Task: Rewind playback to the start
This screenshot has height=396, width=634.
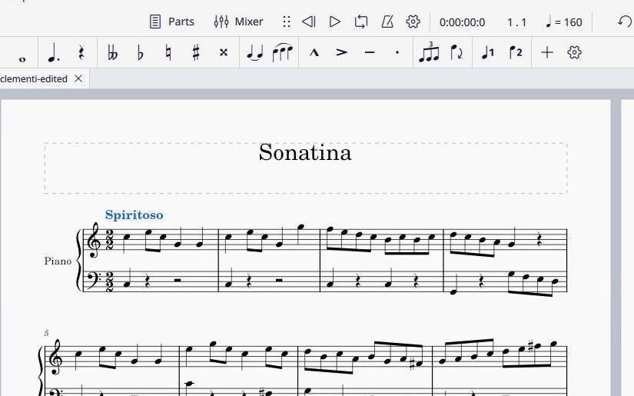Action: 308,22
